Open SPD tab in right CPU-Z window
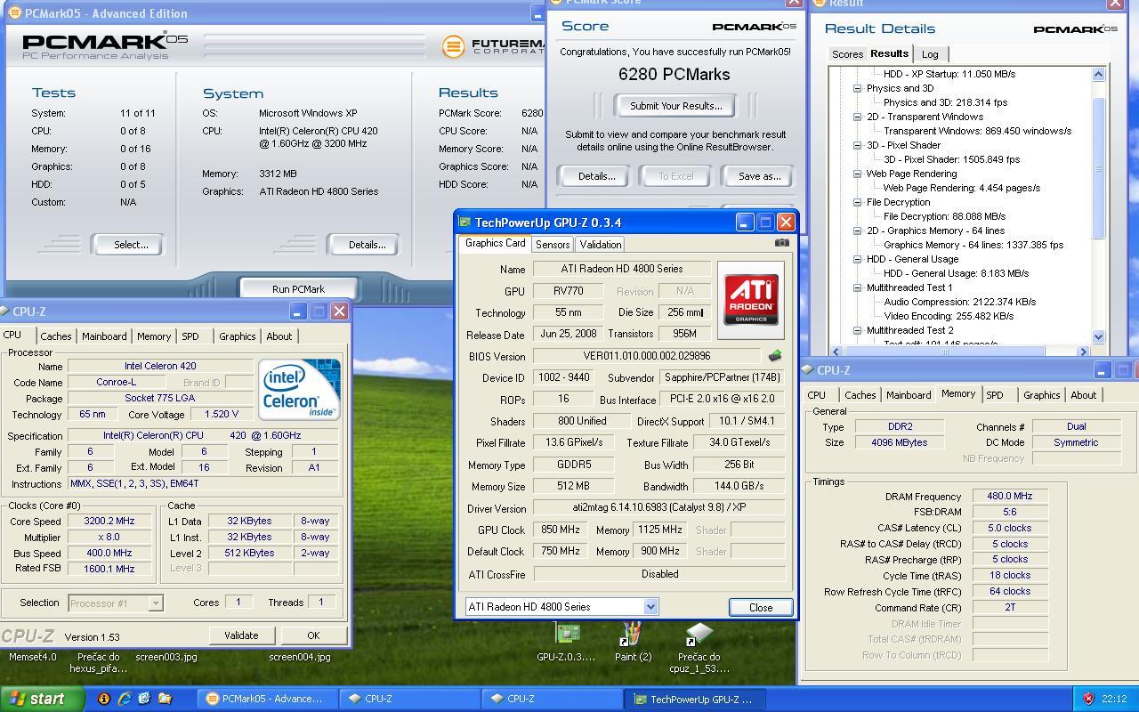This screenshot has height=712, width=1139. pyautogui.click(x=995, y=395)
